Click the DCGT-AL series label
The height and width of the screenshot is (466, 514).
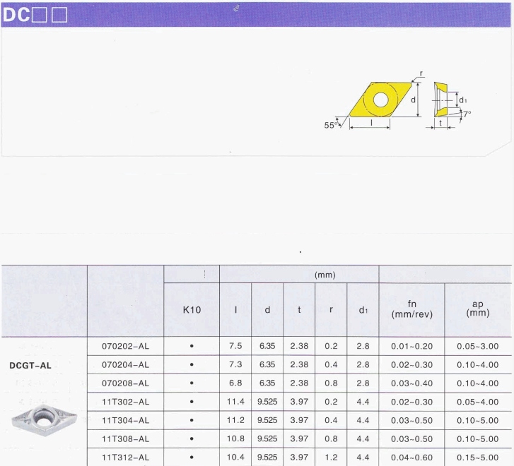(30, 366)
